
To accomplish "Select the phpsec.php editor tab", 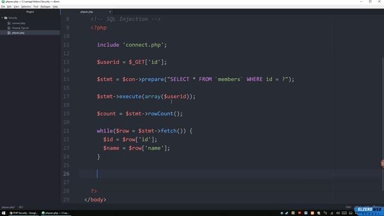I will tap(86, 12).
